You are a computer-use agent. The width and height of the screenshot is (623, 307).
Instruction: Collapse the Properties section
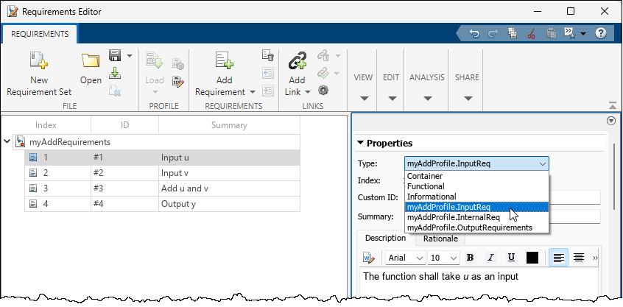click(x=361, y=143)
